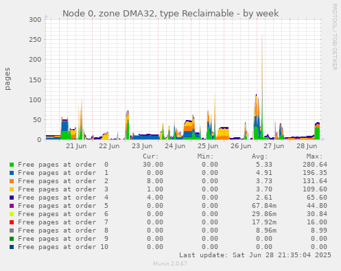Click the 300 y-axis label
Viewport: 341px width, 271px height.
[x=35, y=20]
